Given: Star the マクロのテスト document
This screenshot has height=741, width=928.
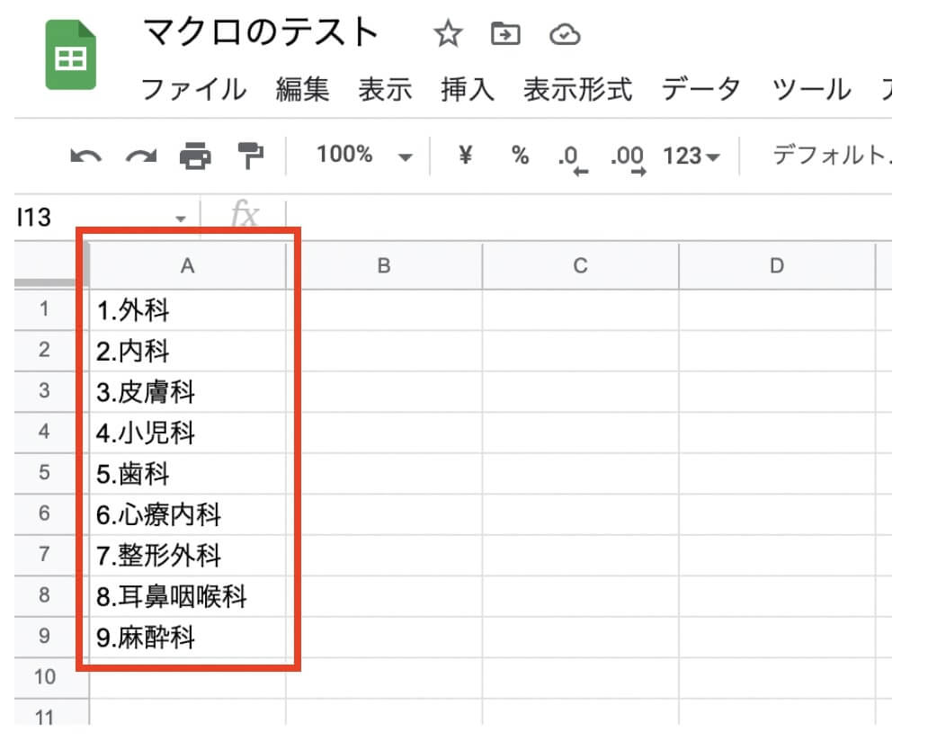Looking at the screenshot, I should tap(448, 34).
